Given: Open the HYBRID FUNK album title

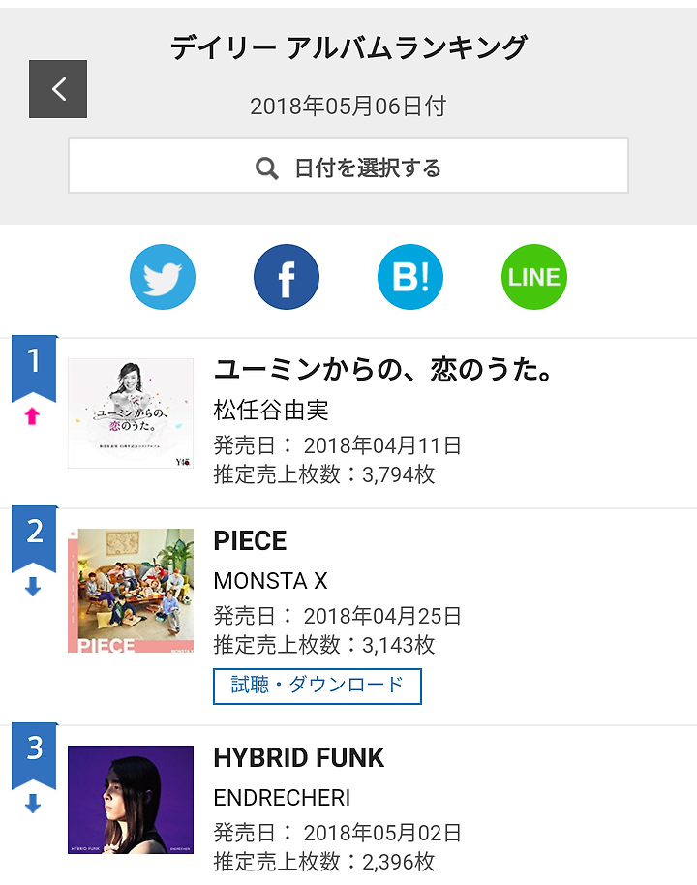Looking at the screenshot, I should pyautogui.click(x=299, y=757).
